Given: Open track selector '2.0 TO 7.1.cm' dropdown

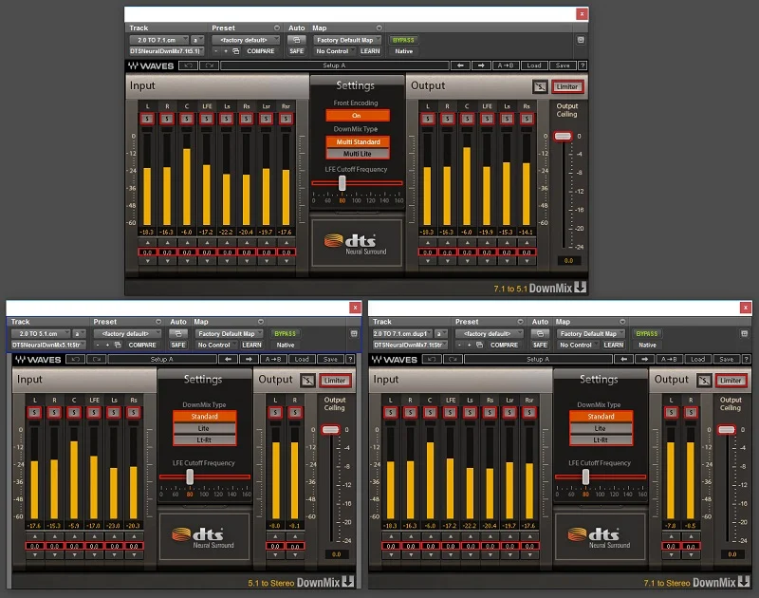Looking at the screenshot, I should coord(159,40).
